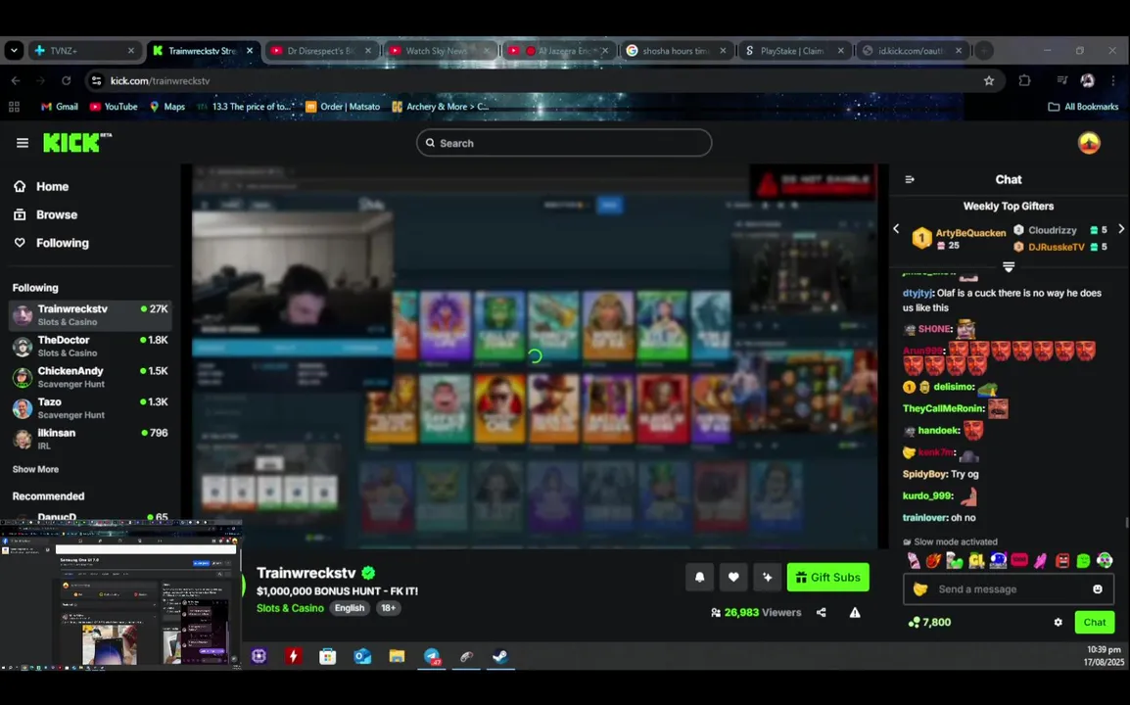Click the 7,800 channel points icon
The height and width of the screenshot is (705, 1130).
click(914, 622)
